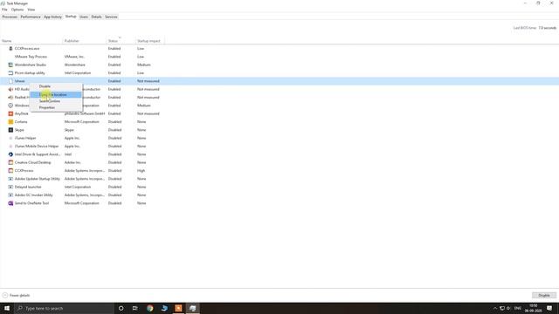
Task: Select the highlighted blank file icon
Action: click(10, 81)
